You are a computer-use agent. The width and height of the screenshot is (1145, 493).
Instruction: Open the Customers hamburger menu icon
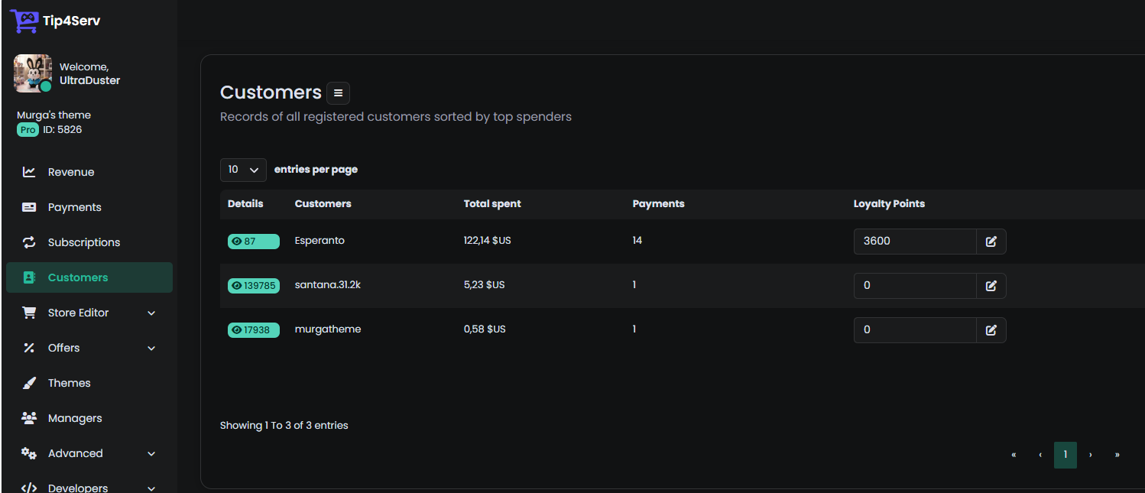[x=339, y=93]
